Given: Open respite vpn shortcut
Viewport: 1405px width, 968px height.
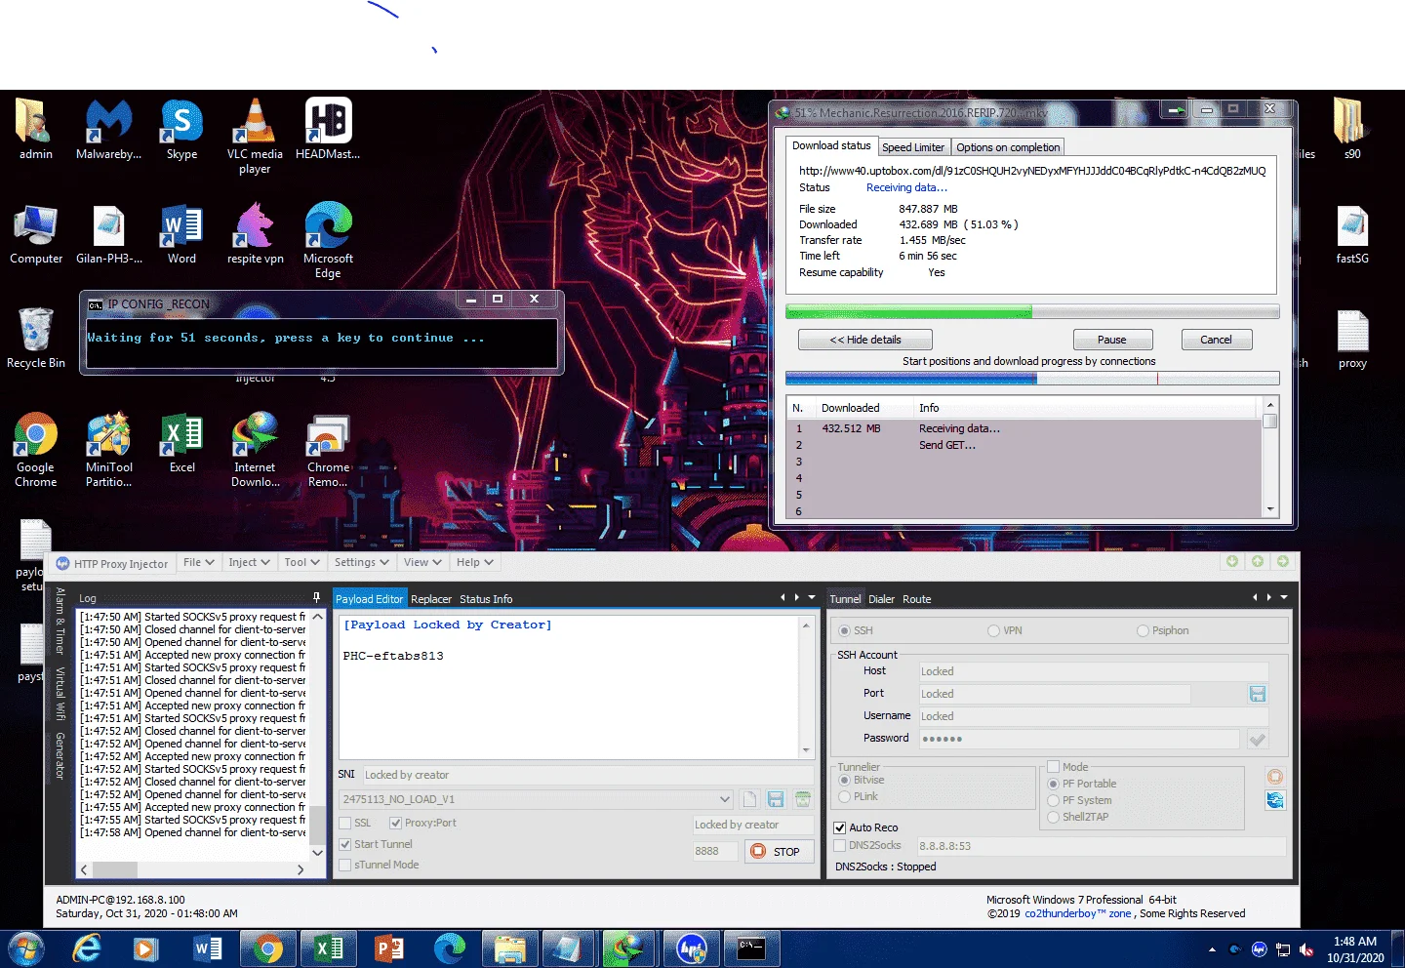Looking at the screenshot, I should 255,233.
